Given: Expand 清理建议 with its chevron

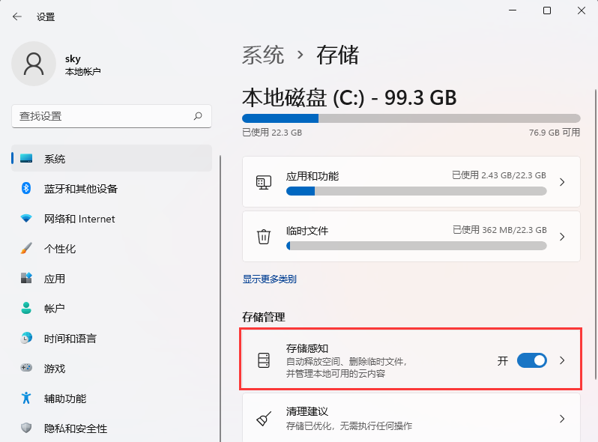Looking at the screenshot, I should point(562,419).
